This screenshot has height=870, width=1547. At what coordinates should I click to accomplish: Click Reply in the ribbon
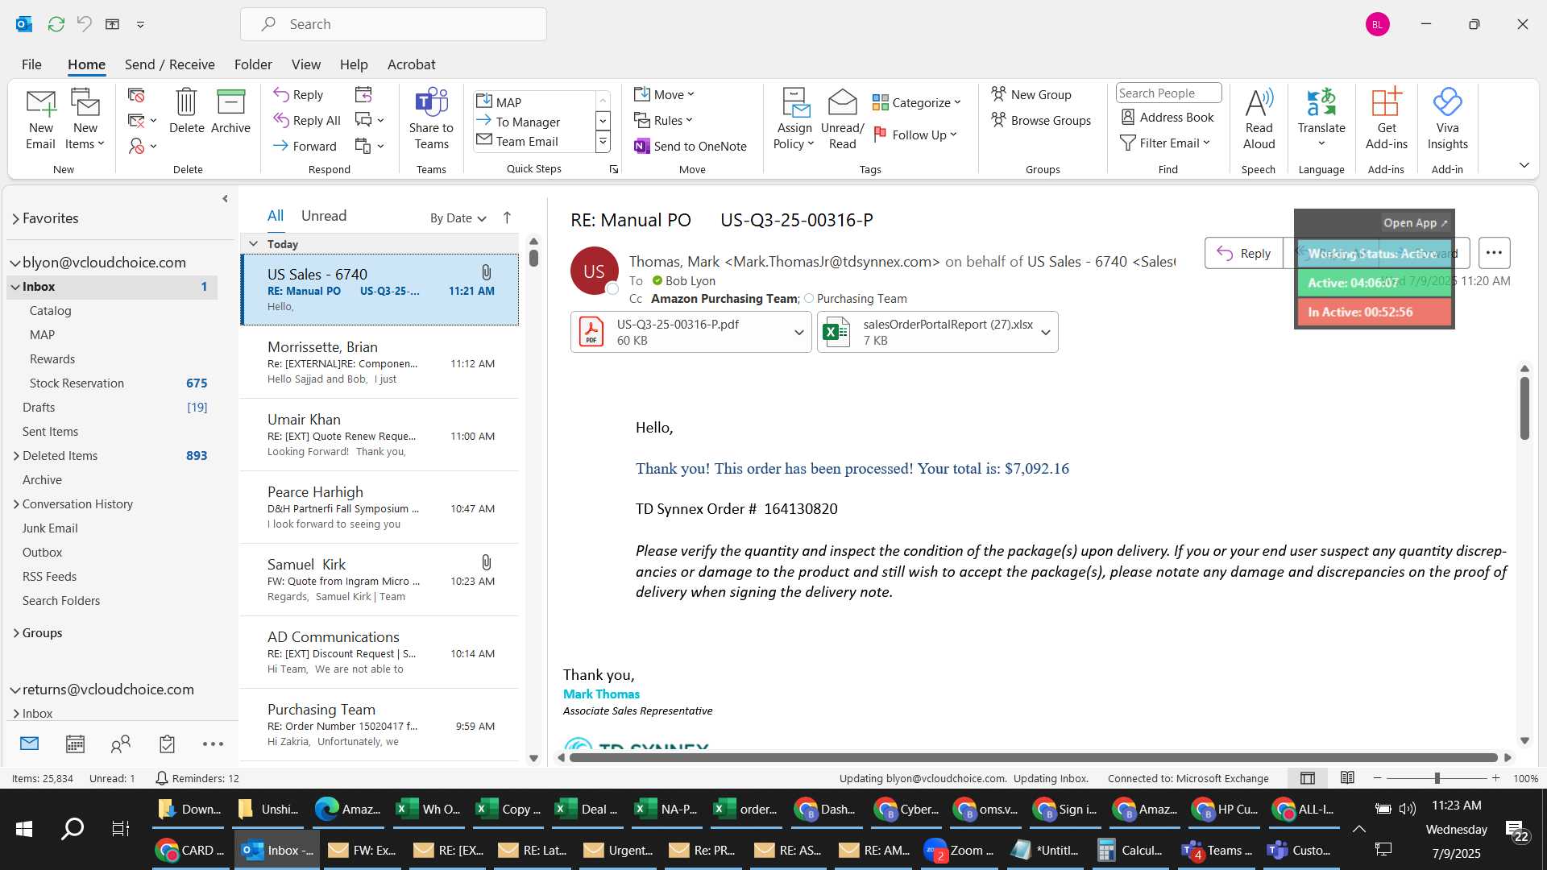[298, 94]
